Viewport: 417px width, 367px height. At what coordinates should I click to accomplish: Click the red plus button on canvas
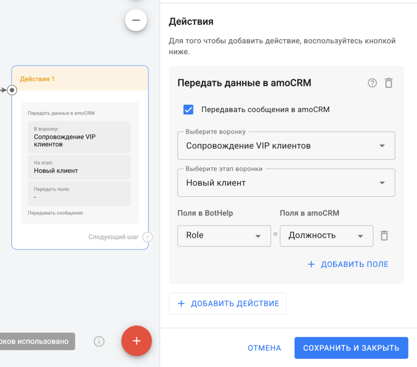point(136,341)
